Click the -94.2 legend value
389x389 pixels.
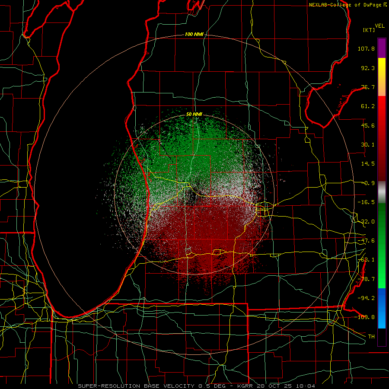[x=366, y=298]
